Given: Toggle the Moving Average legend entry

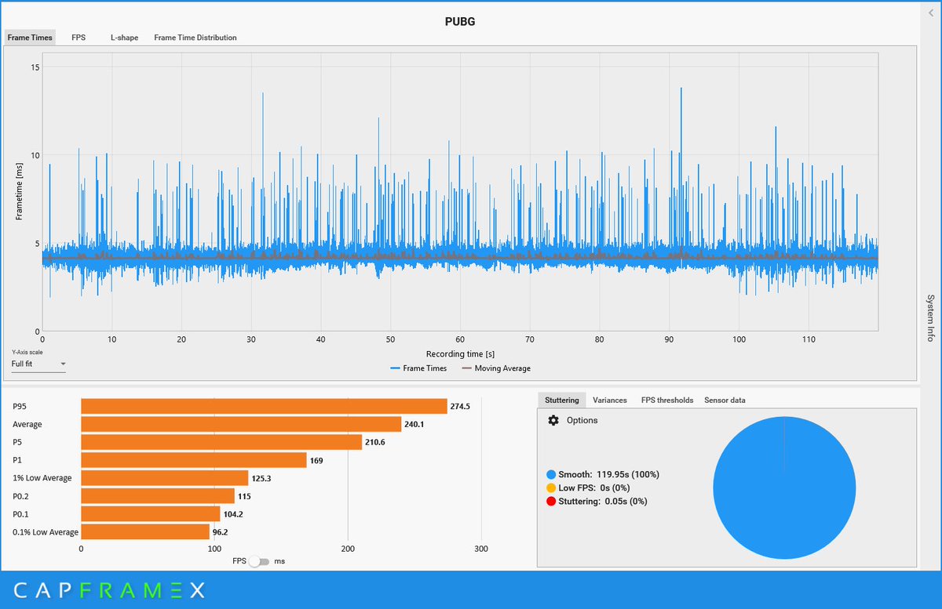Looking at the screenshot, I should click(496, 368).
